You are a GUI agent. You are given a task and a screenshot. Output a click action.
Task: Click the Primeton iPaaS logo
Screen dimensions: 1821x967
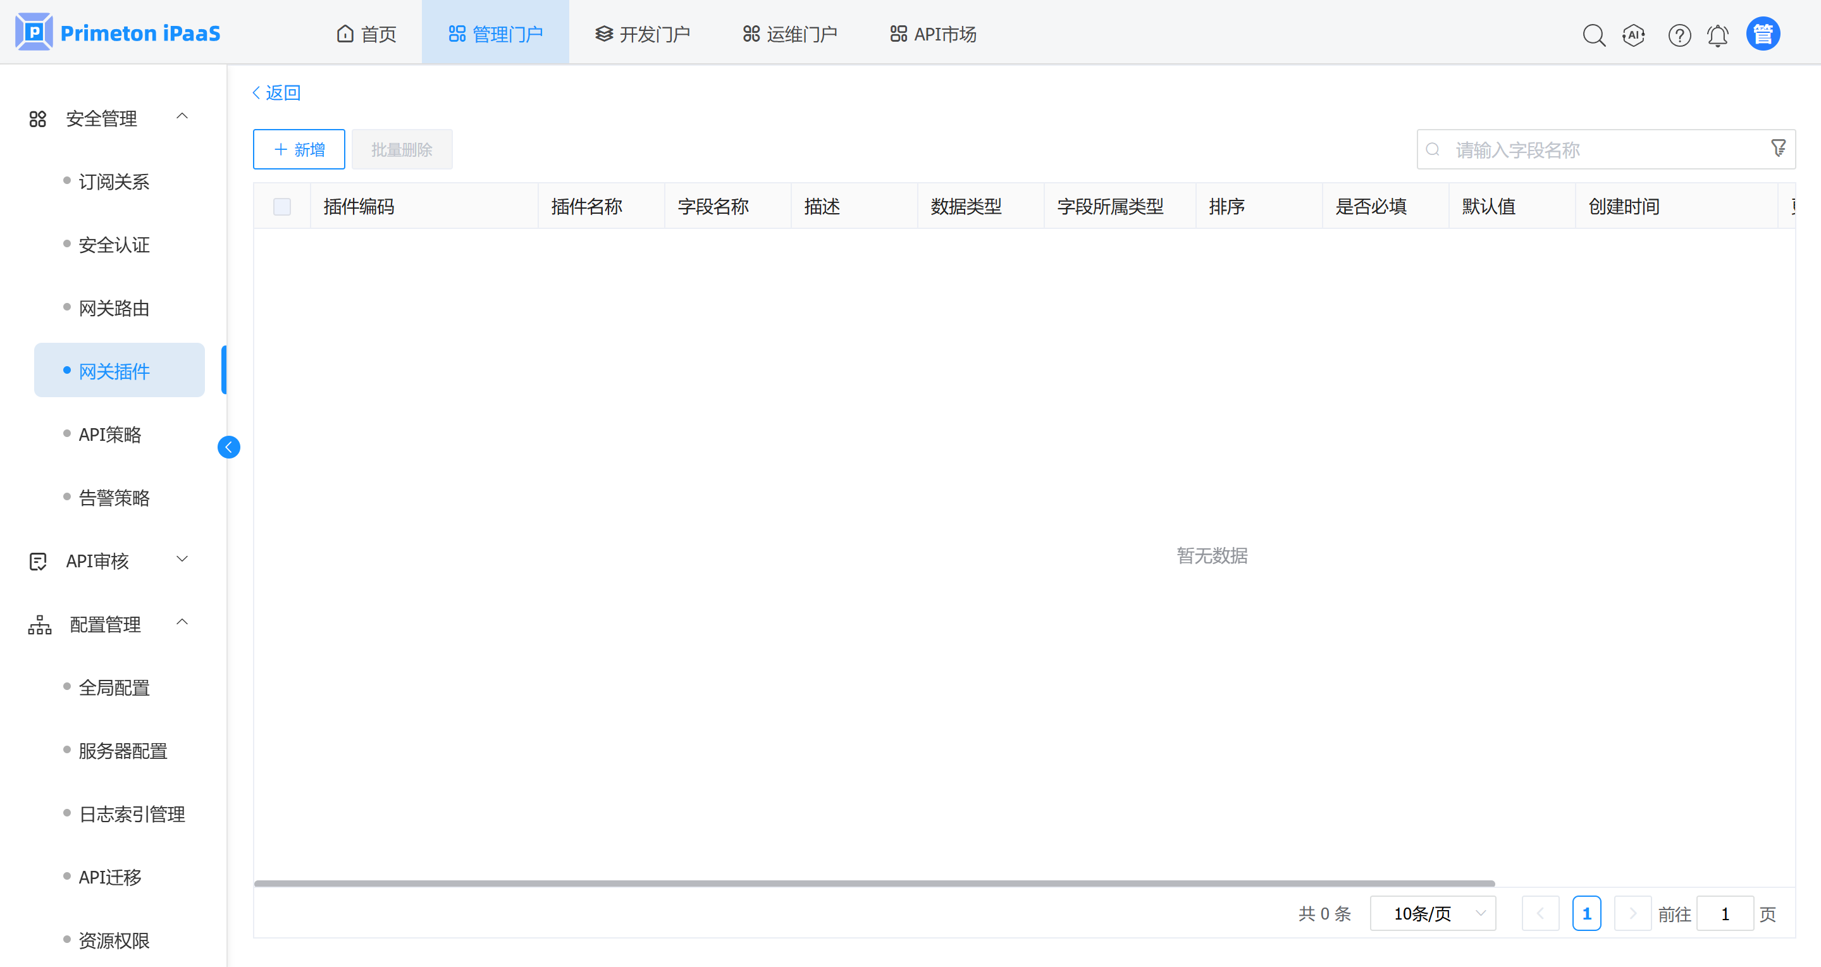click(118, 32)
